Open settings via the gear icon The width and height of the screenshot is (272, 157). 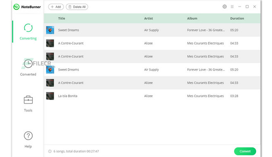point(224,6)
